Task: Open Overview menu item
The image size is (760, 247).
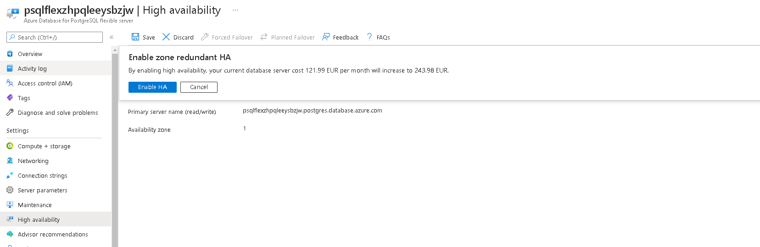Action: (56, 54)
